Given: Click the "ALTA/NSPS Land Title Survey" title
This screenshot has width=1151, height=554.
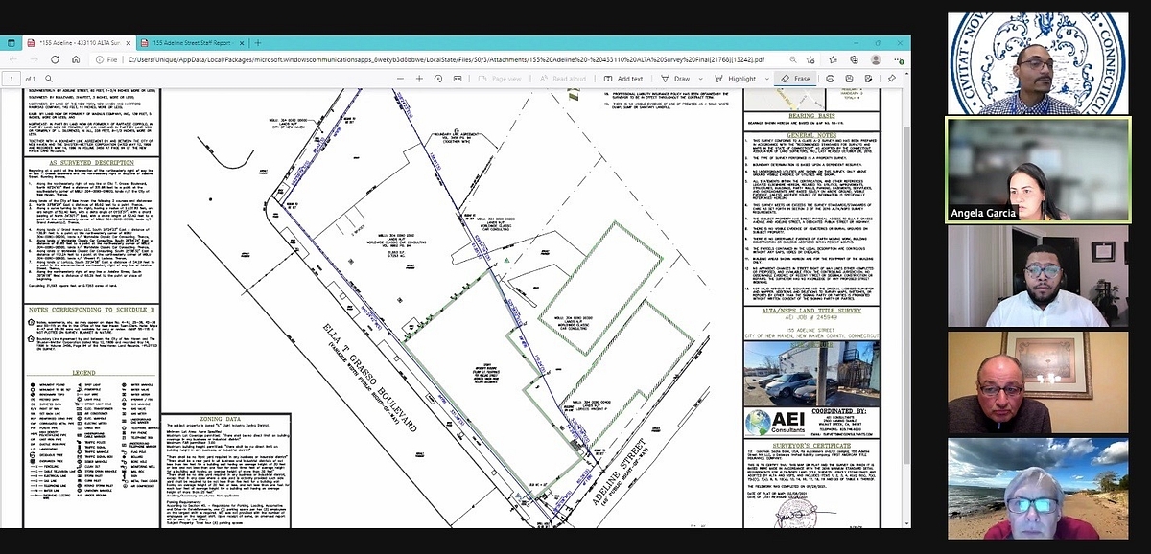Looking at the screenshot, I should coord(811,311).
